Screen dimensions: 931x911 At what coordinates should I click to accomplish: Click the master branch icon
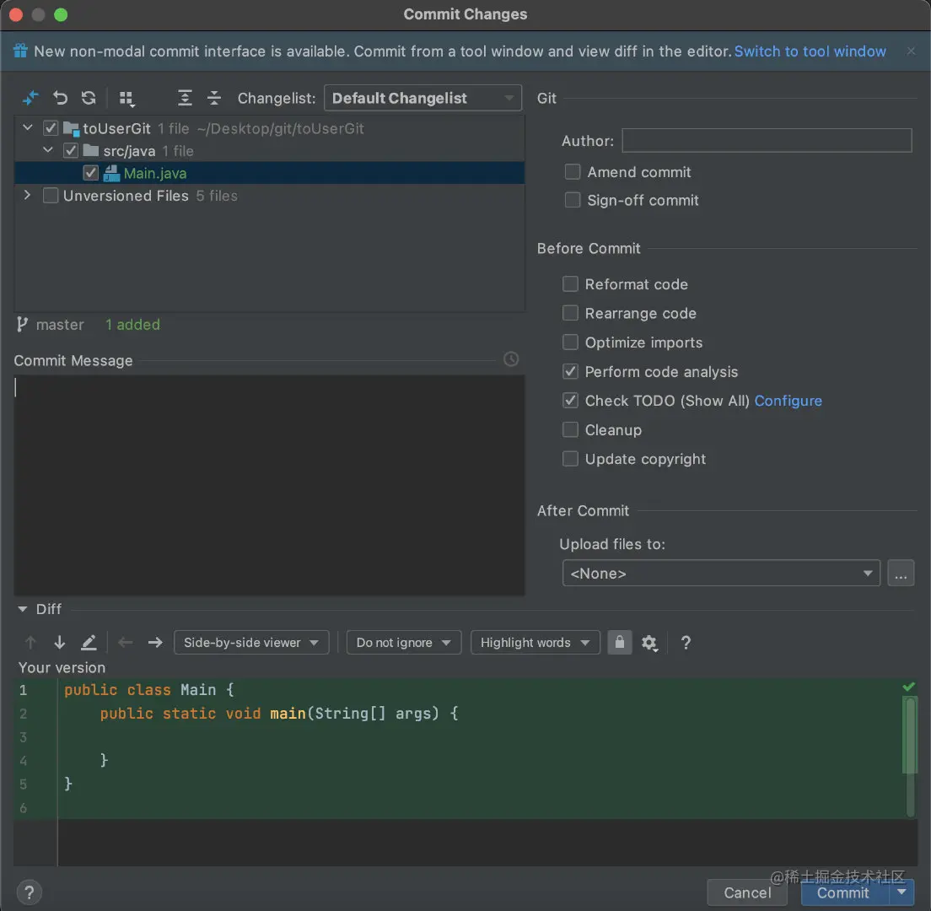tap(22, 324)
